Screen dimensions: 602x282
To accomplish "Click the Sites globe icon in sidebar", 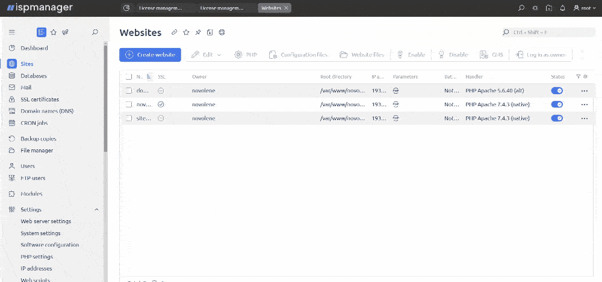I will pos(12,64).
